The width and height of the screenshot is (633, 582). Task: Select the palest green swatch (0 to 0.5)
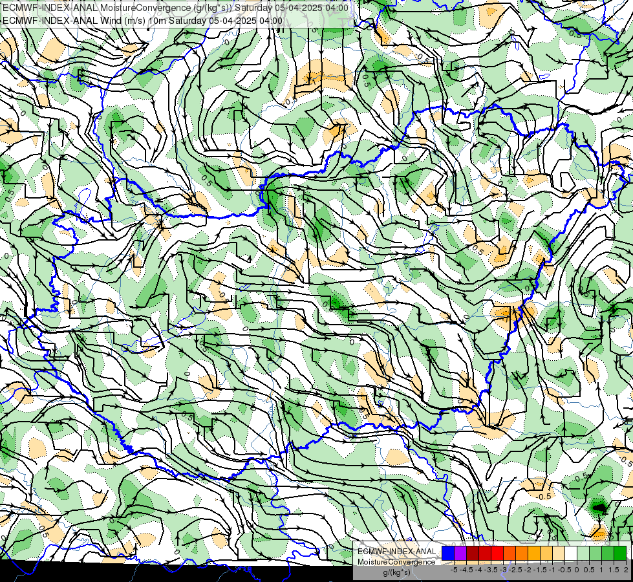[583, 553]
